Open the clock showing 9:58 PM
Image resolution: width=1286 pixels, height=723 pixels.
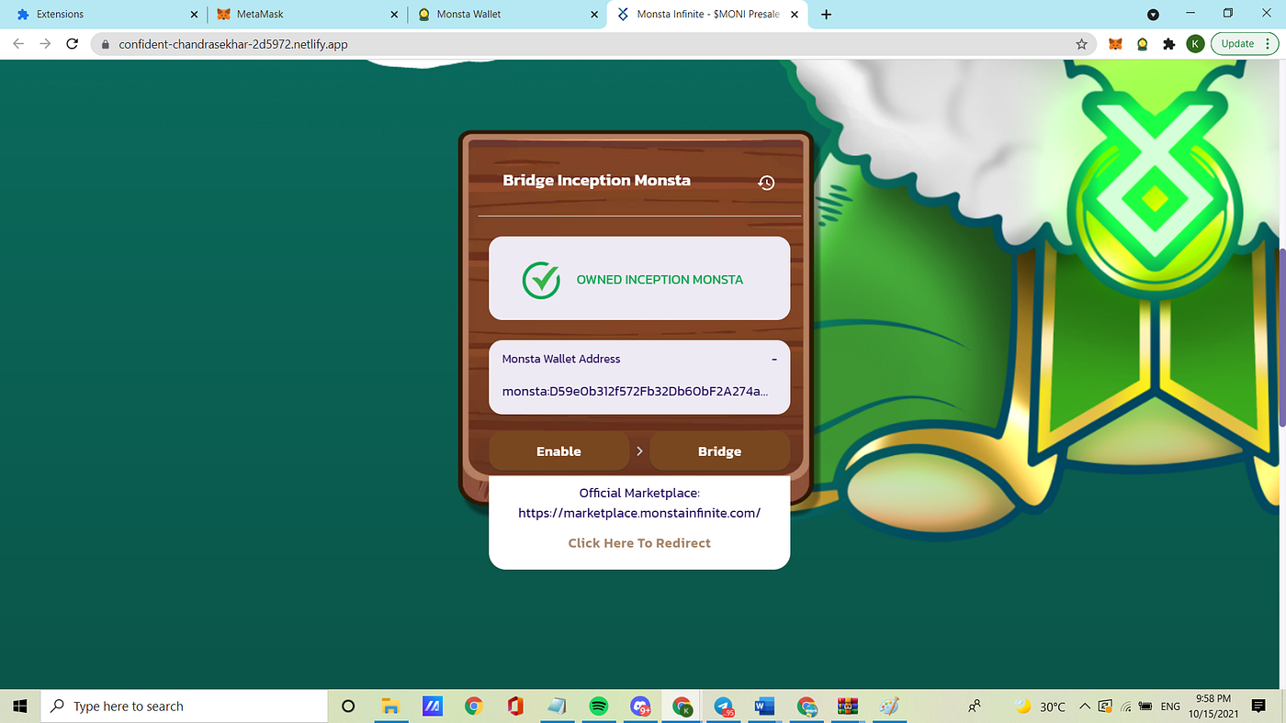tap(1213, 706)
